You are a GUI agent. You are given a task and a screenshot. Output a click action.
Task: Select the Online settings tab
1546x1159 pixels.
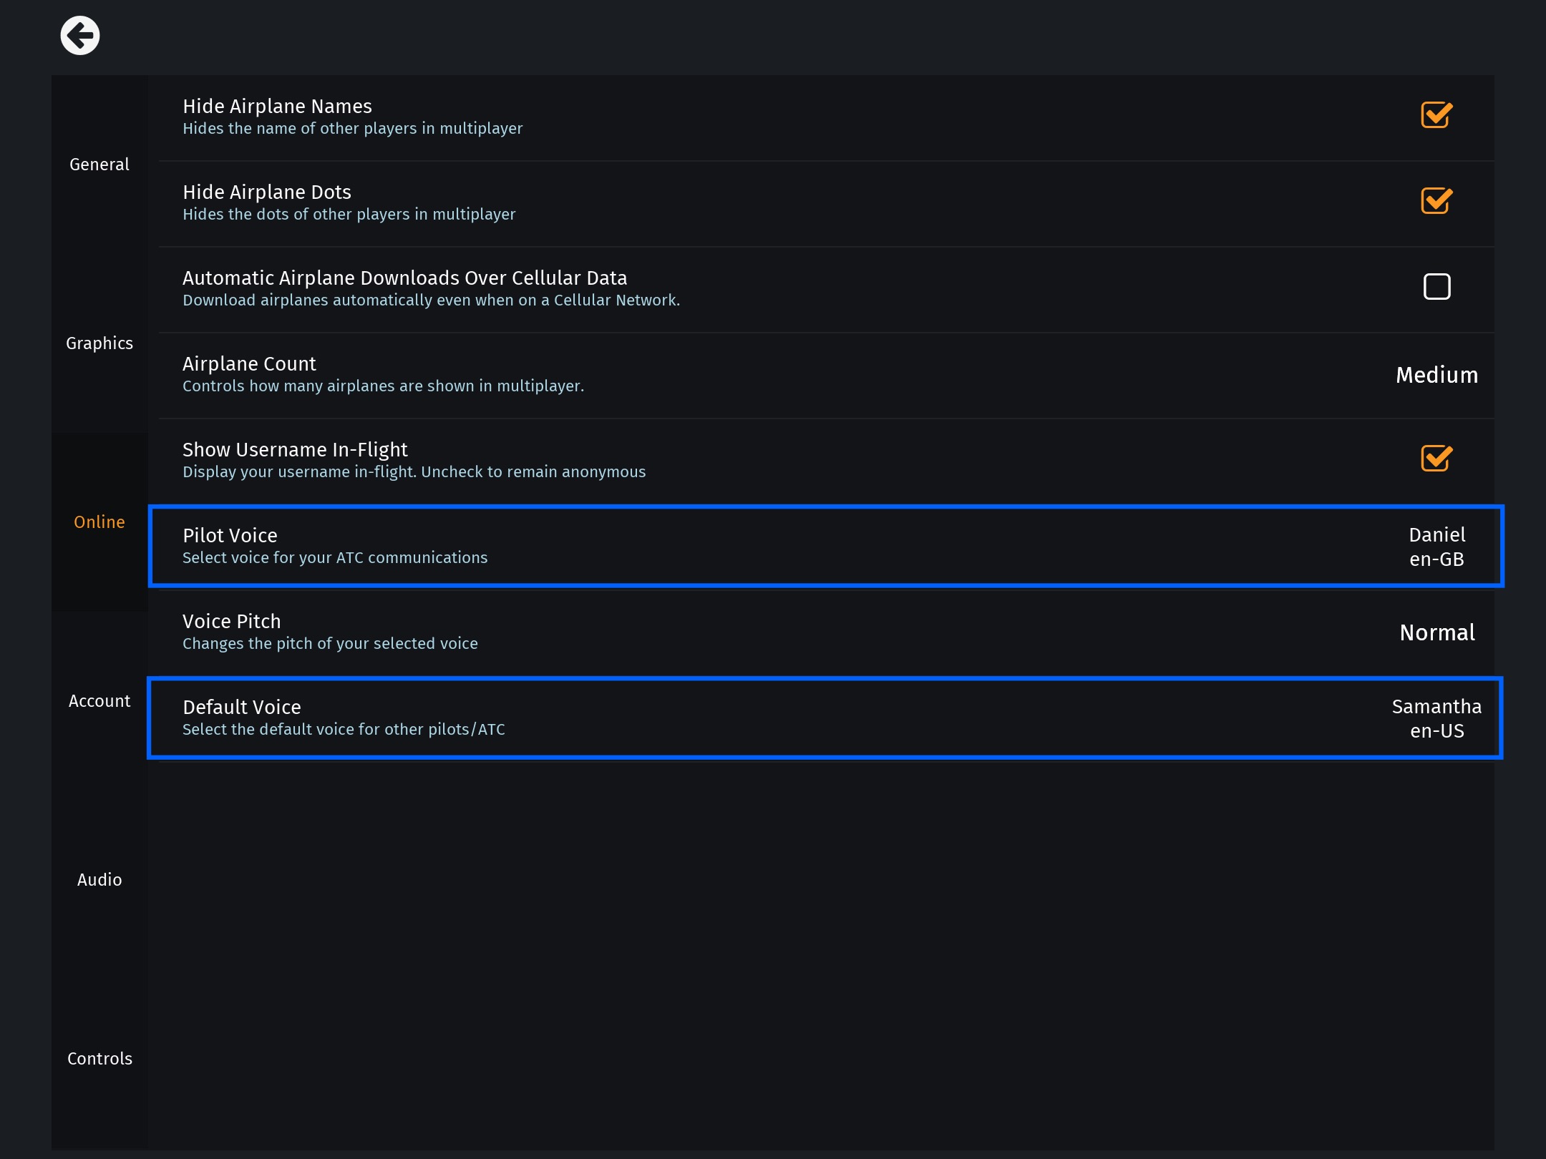pyautogui.click(x=99, y=522)
